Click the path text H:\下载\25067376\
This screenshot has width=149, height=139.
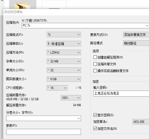pos(35,21)
